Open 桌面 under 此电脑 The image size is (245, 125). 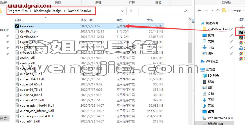click(208, 112)
